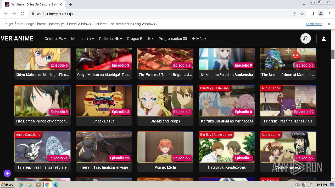Expand the Dragon Ball dropdown menu

click(140, 39)
